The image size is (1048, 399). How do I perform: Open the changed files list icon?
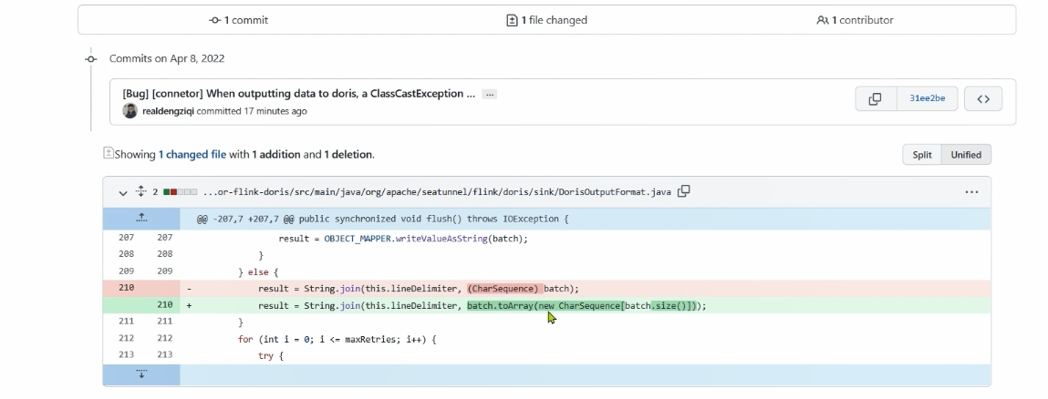[109, 153]
